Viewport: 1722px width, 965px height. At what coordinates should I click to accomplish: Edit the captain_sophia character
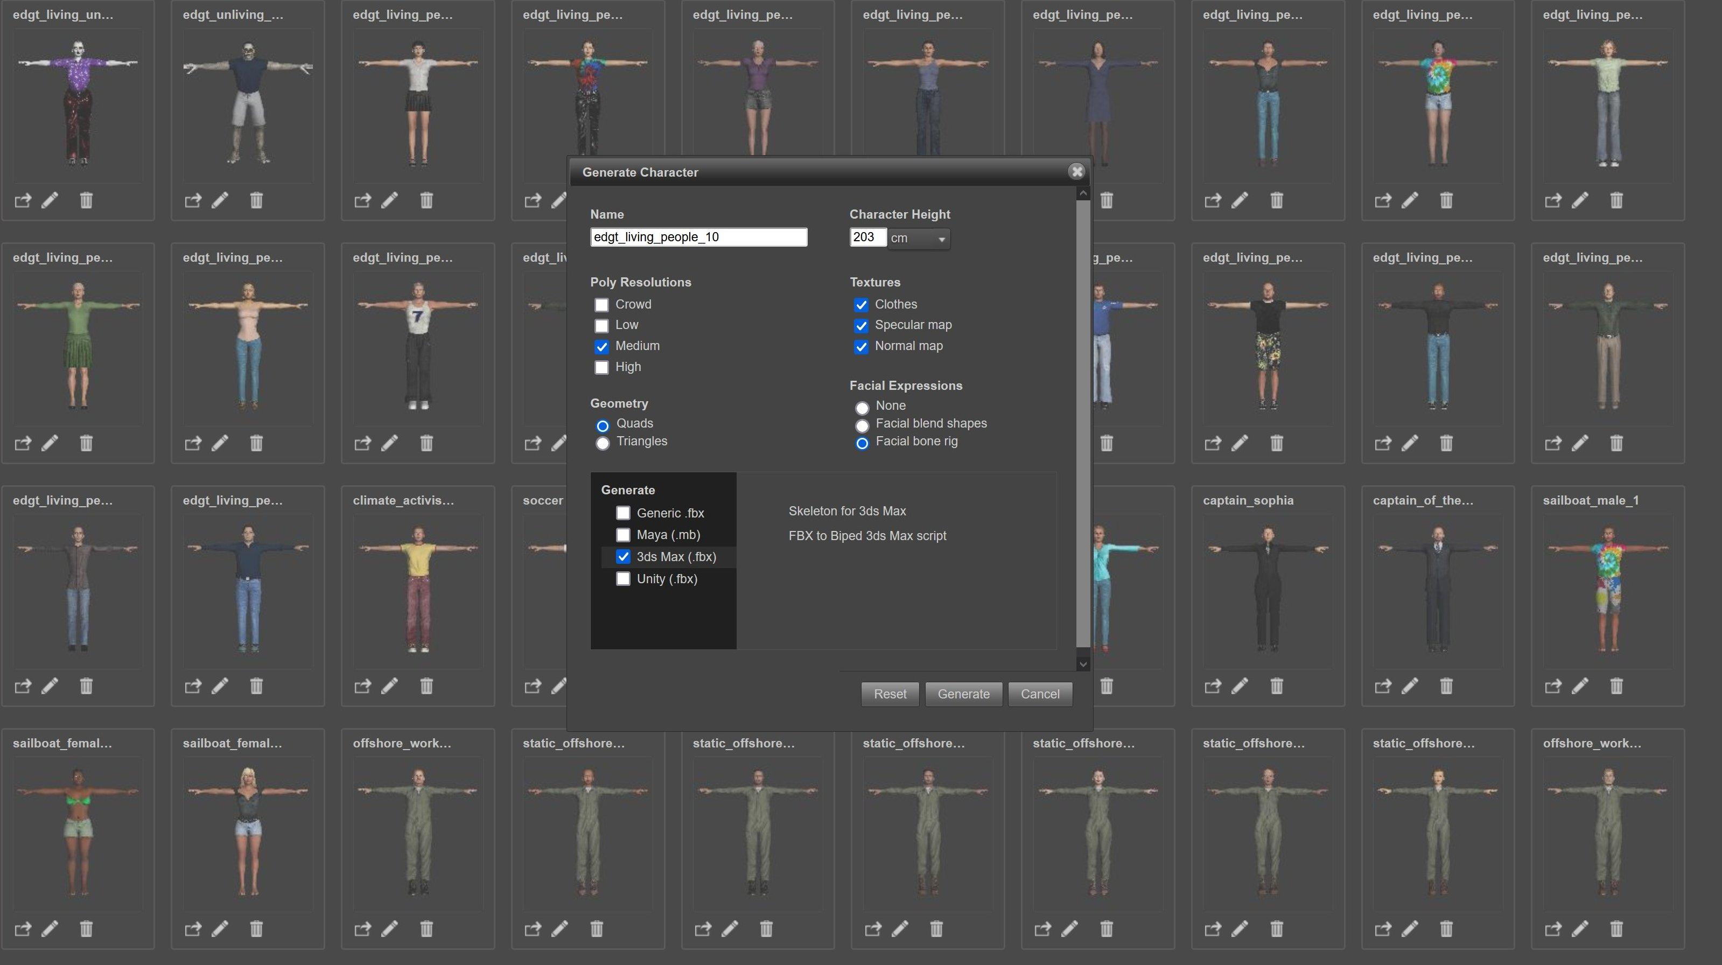(1240, 686)
